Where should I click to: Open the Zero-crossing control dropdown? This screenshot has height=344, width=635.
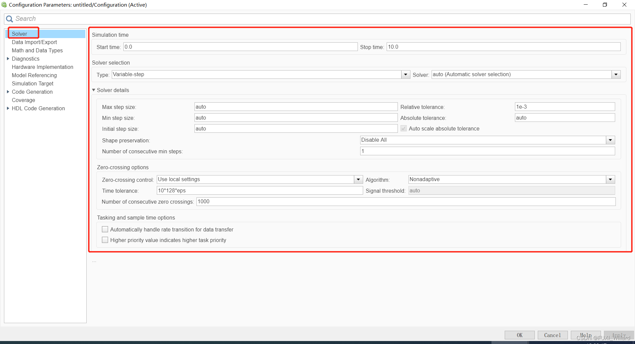359,179
